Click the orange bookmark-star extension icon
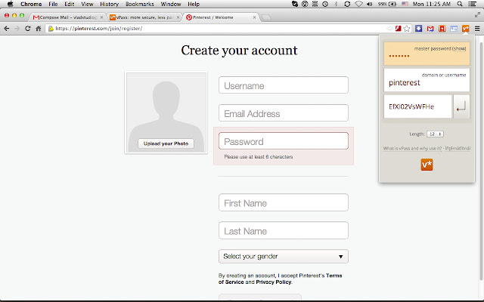484x302 pixels. coord(442,29)
